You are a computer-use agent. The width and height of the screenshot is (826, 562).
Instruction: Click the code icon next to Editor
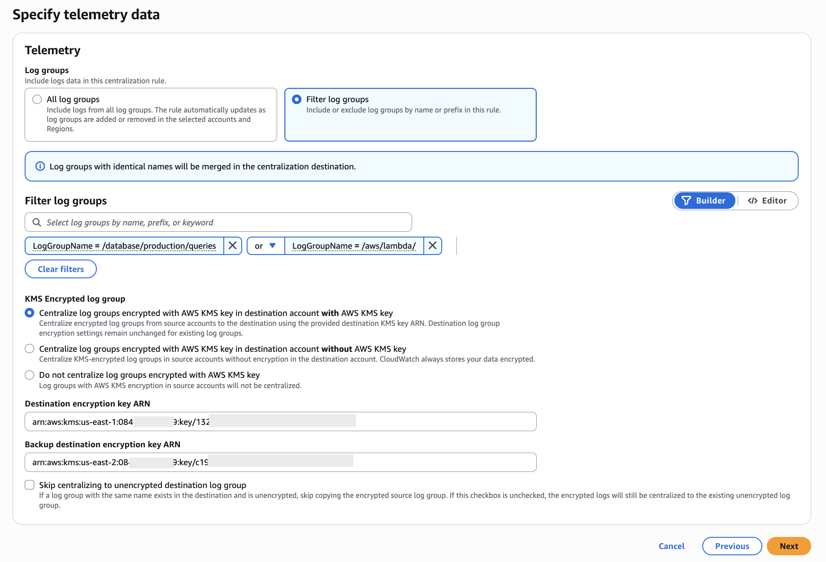(752, 200)
